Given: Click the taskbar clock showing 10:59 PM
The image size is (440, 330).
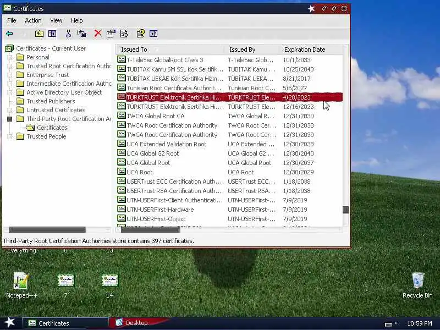Looking at the screenshot, I should point(420,323).
